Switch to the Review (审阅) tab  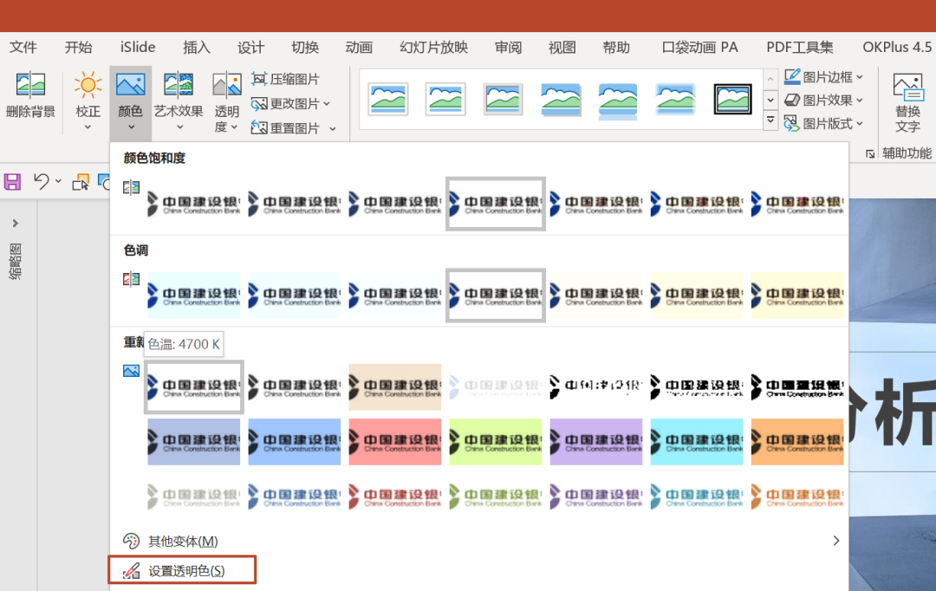[508, 47]
